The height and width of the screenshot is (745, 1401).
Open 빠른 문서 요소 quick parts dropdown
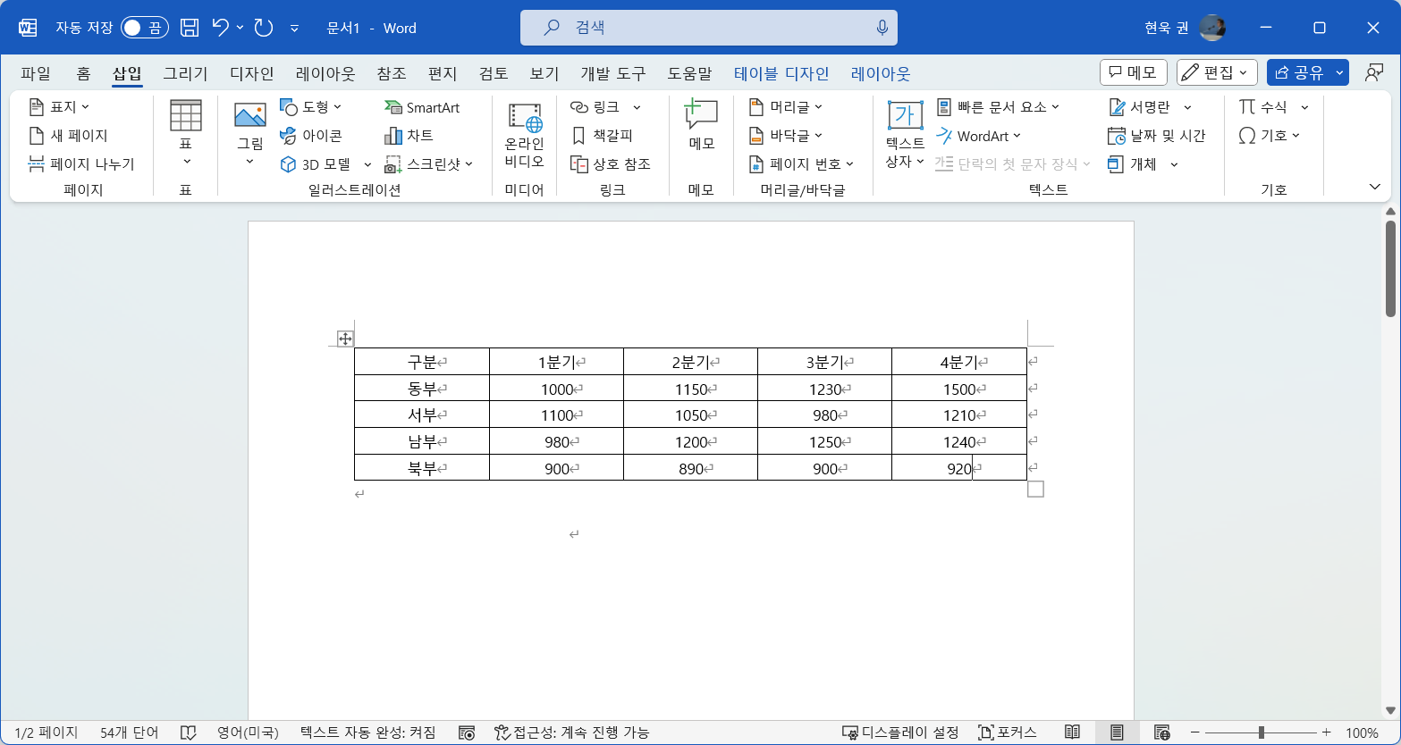pos(998,107)
